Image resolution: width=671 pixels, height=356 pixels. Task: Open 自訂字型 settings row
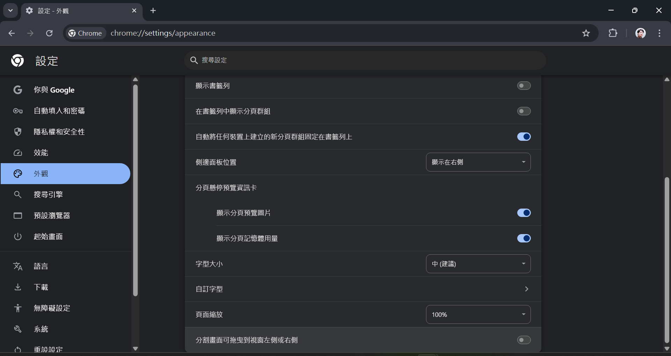[x=363, y=289]
